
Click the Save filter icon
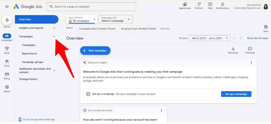(x=266, y=27)
